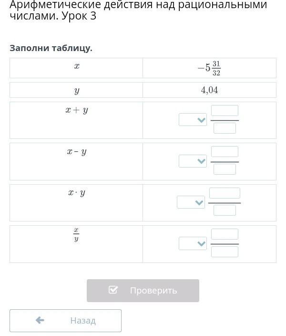Click numerator field for x/y quotient
Viewport: 286px width, 336px height.
pyautogui.click(x=225, y=234)
